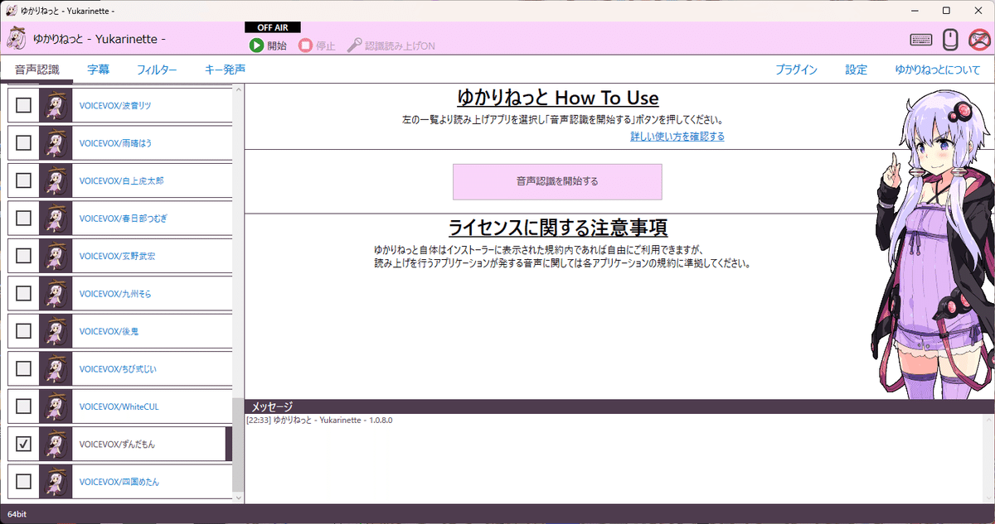Click the character thumbnail for VOICEVOX/玄野武宏
Viewport: 995px width, 524px height.
[x=56, y=256]
